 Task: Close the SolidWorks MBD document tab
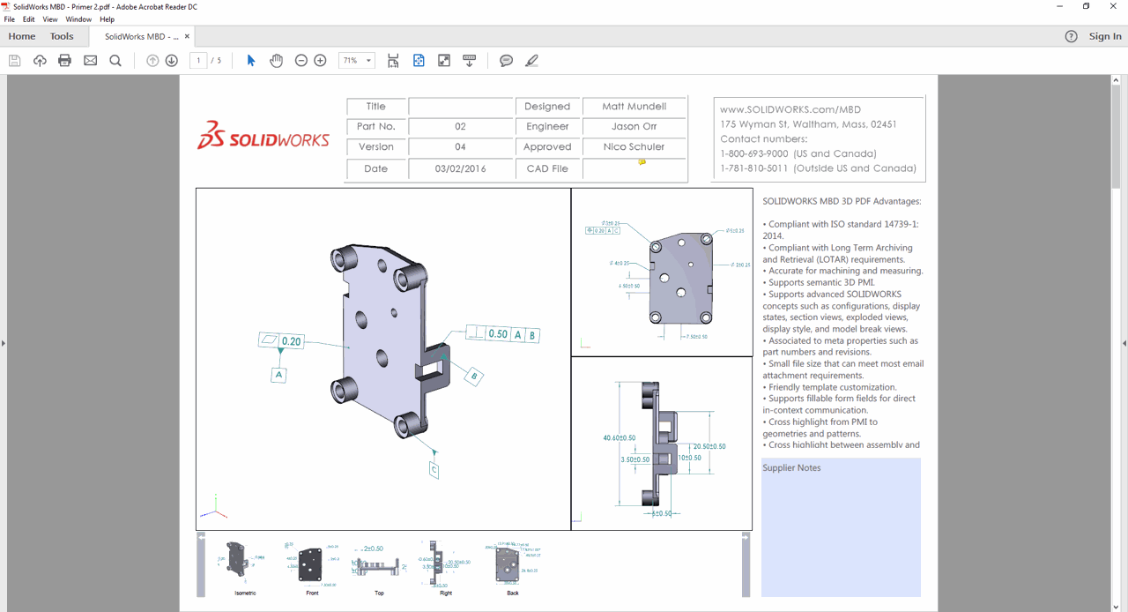click(x=187, y=36)
